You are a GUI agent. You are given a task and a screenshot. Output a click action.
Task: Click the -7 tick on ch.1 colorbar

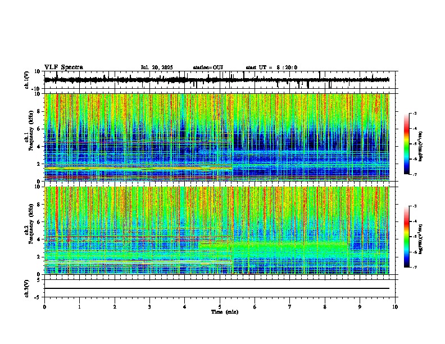click(414, 174)
